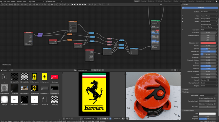The width and height of the screenshot is (219, 122).
Task: Click open image folder icon in image footer
Action: click(x=105, y=119)
